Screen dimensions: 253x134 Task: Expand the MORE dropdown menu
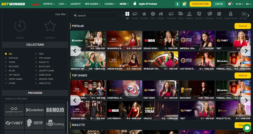coord(124,4)
